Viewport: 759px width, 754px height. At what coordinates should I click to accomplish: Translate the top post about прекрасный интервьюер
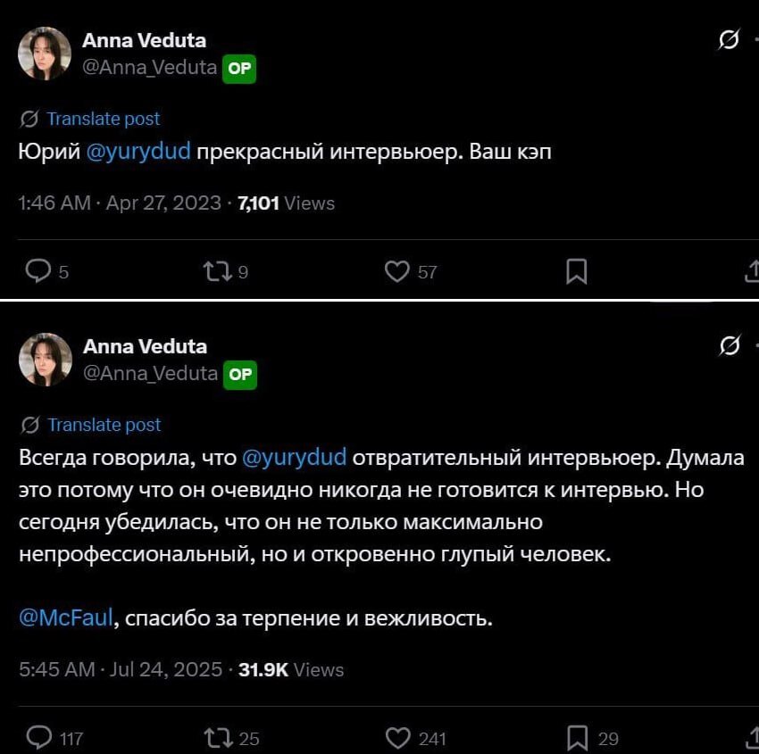[x=103, y=119]
